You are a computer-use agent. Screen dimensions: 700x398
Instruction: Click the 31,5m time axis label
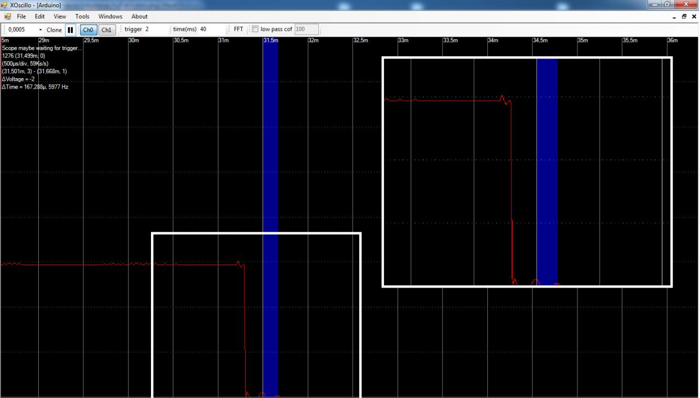coord(271,40)
